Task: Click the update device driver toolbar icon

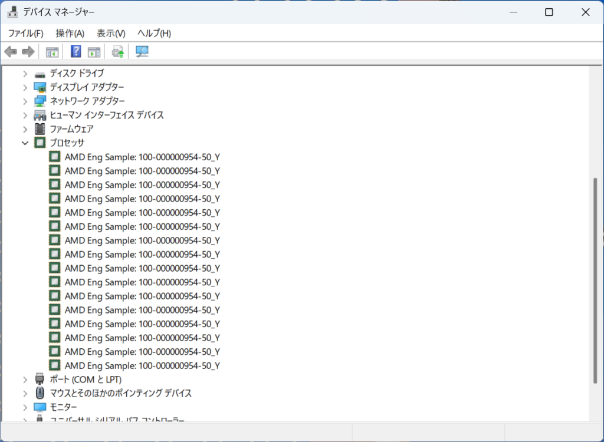Action: point(118,52)
